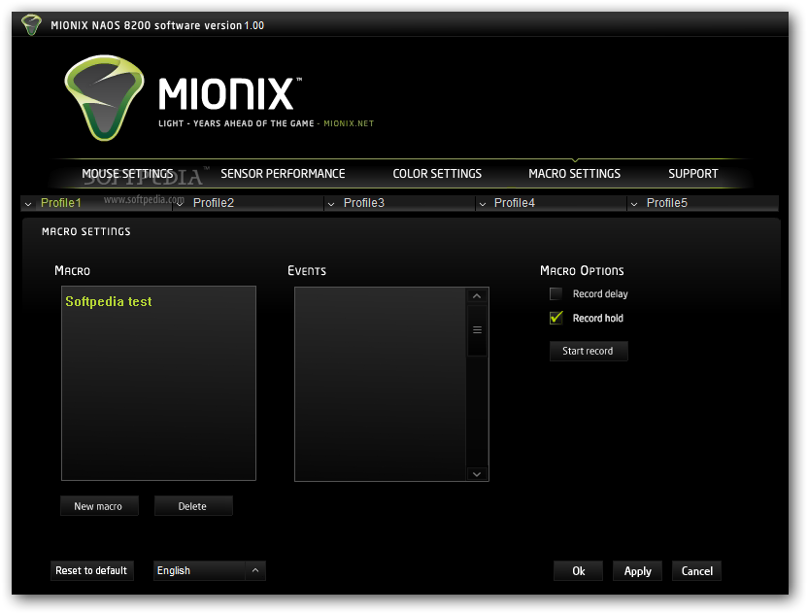Open the English language dropdown
This screenshot has height=614, width=808.
point(209,570)
